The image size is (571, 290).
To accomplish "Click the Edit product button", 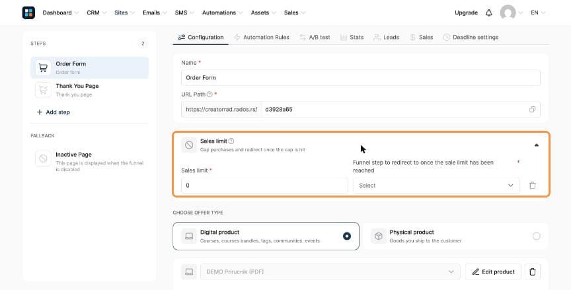I will [494, 272].
